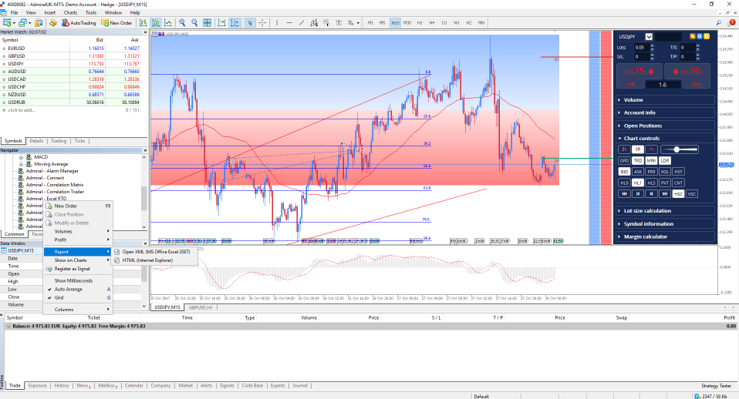Choose Open XML (MS Office Excel 2007)

[154, 252]
